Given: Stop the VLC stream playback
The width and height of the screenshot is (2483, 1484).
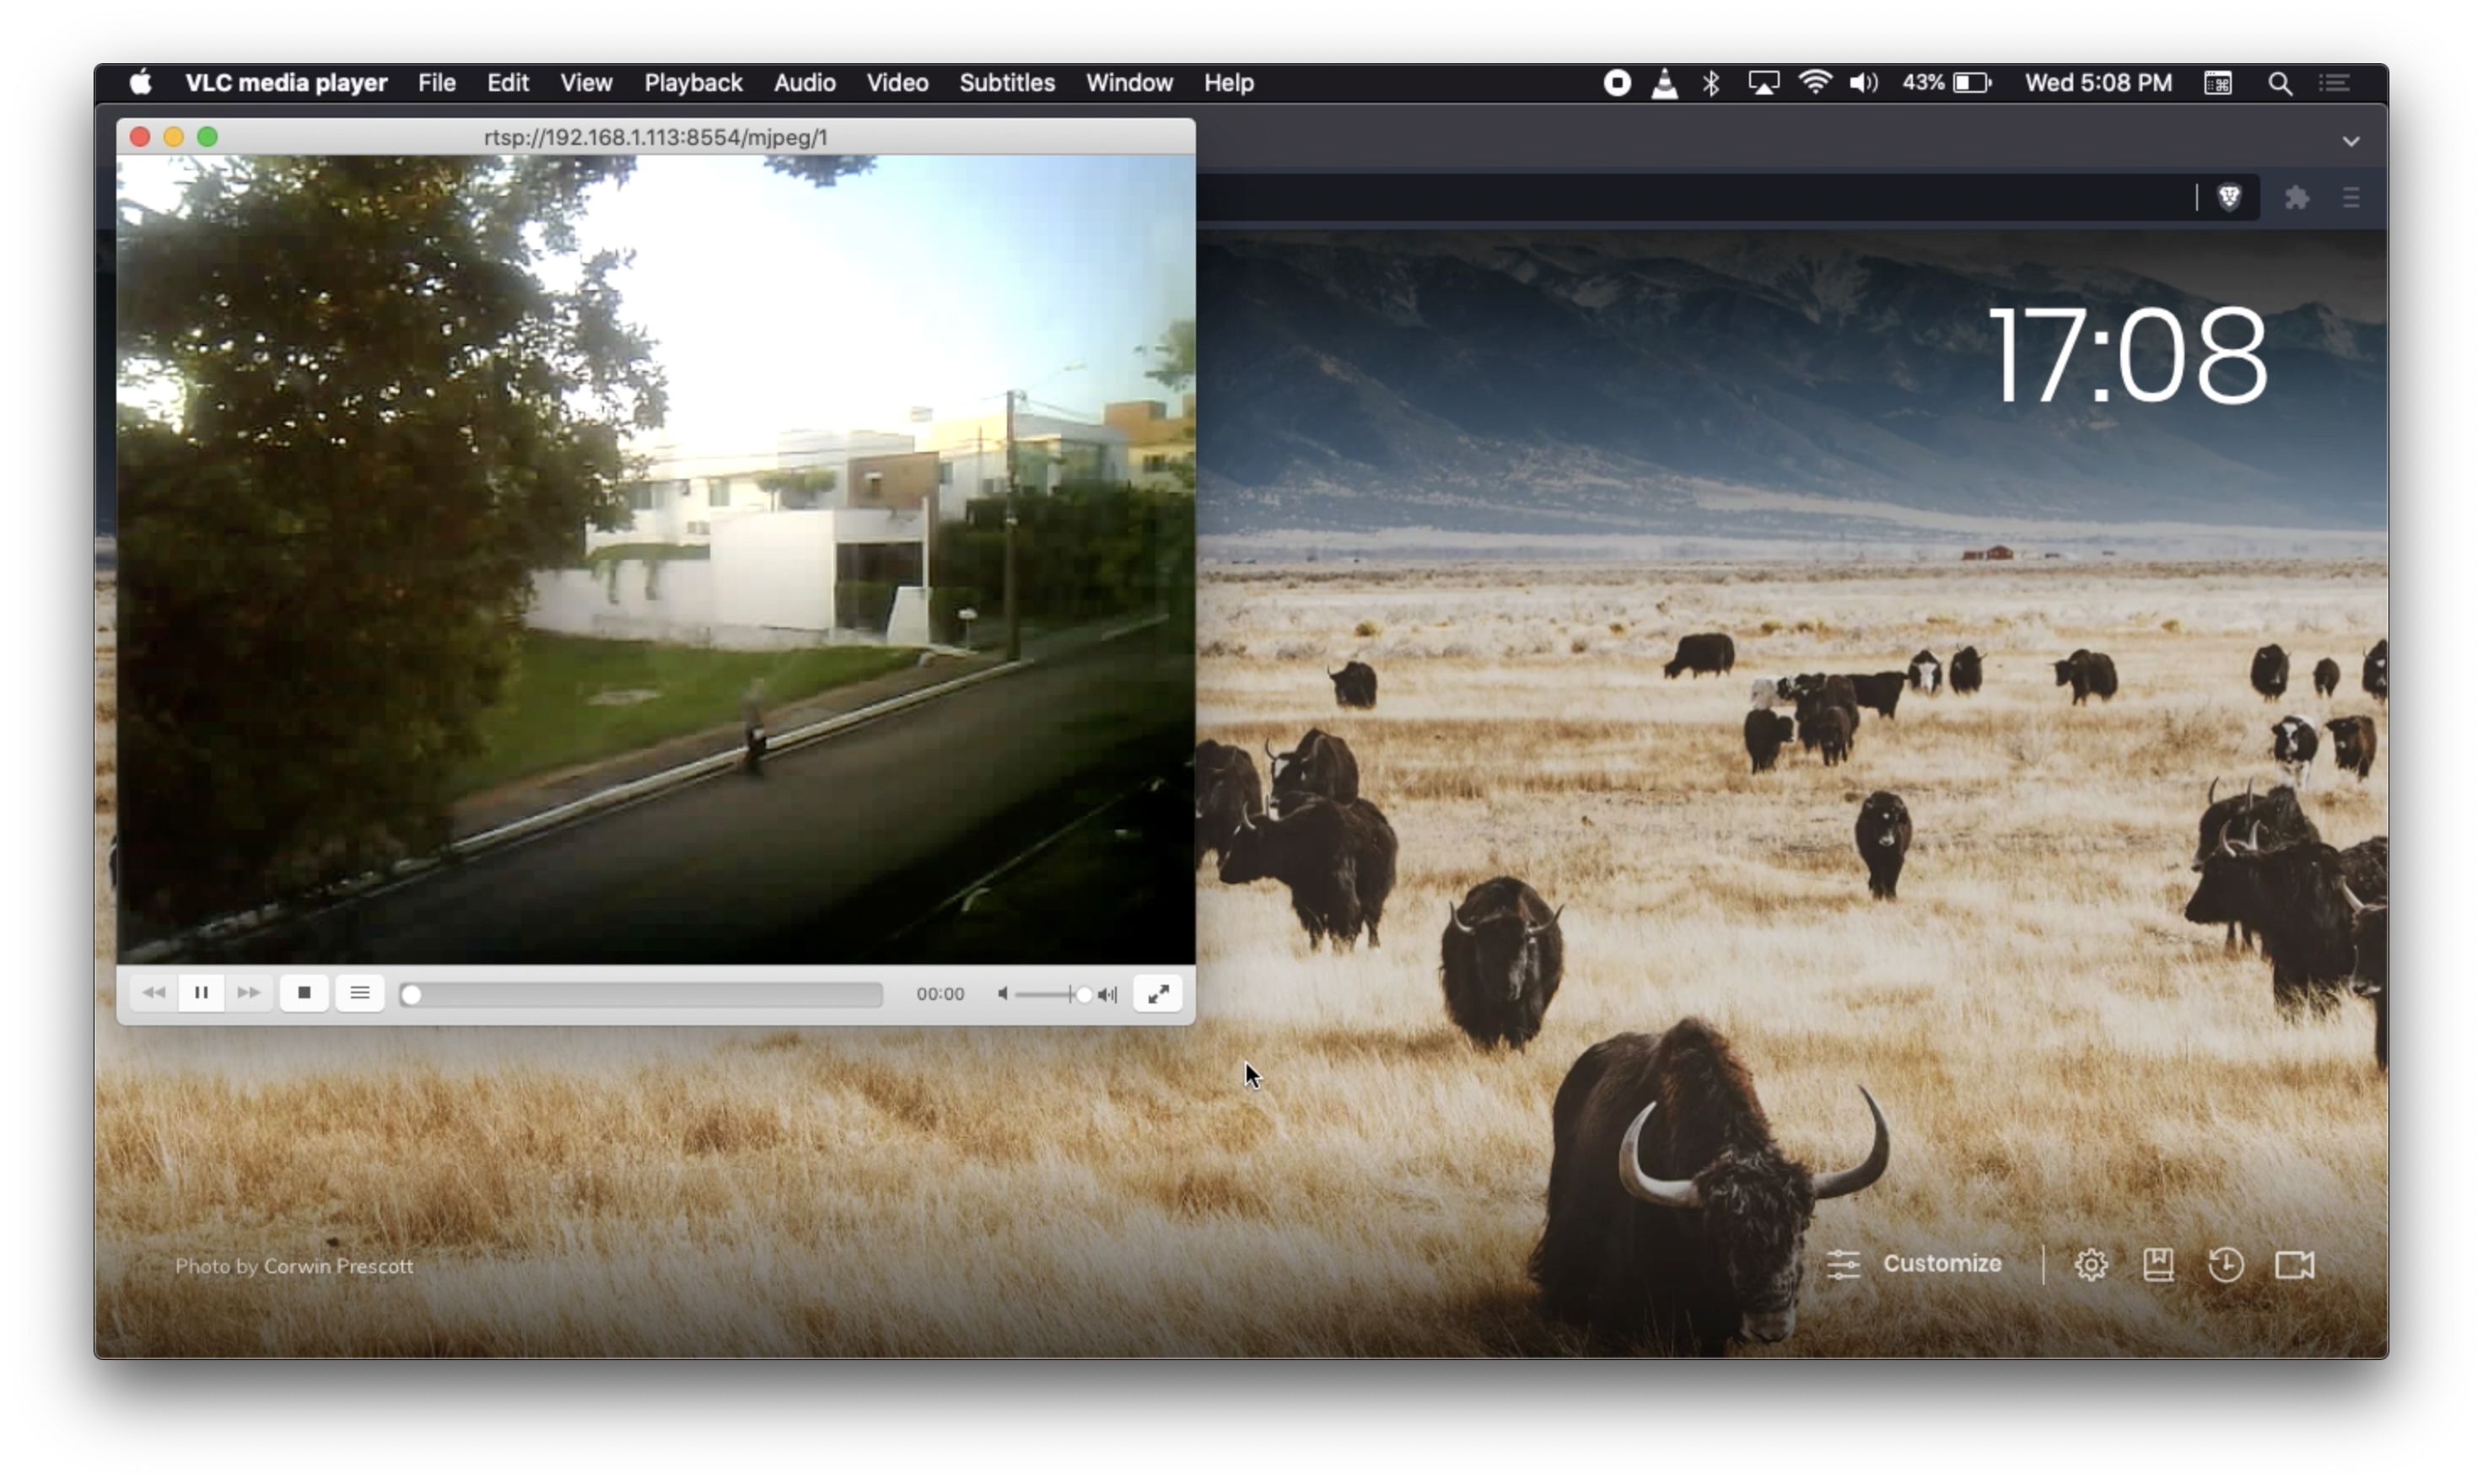Looking at the screenshot, I should pyautogui.click(x=304, y=993).
